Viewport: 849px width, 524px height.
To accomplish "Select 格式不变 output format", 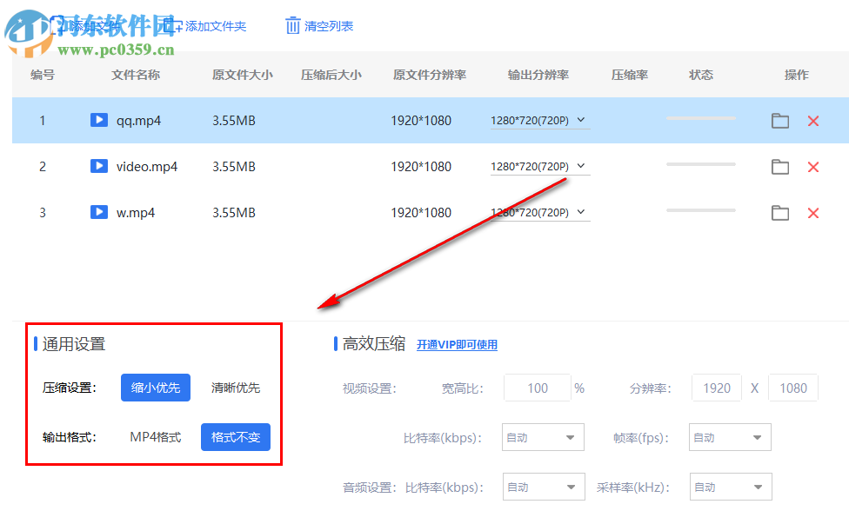I will tap(236, 437).
